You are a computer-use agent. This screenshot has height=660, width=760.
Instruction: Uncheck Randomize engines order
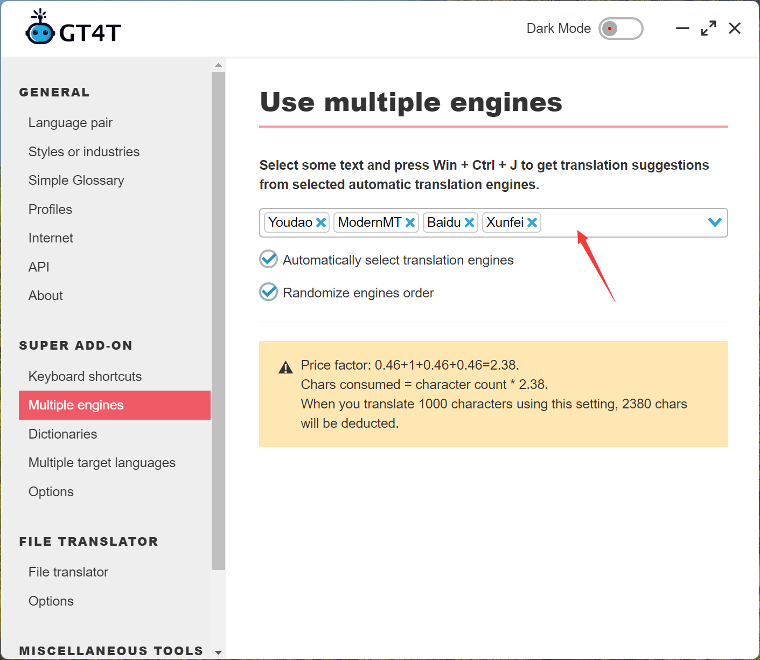[x=268, y=292]
